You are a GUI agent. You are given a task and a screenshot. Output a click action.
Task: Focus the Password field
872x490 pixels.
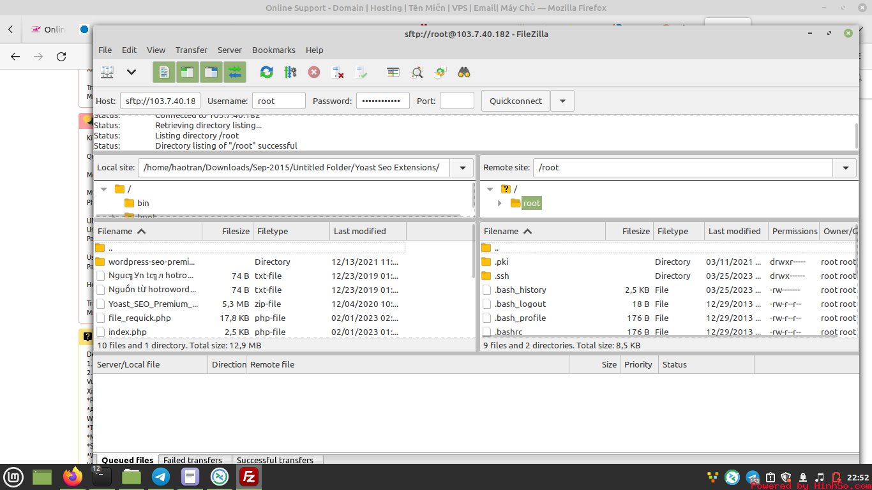tap(383, 101)
